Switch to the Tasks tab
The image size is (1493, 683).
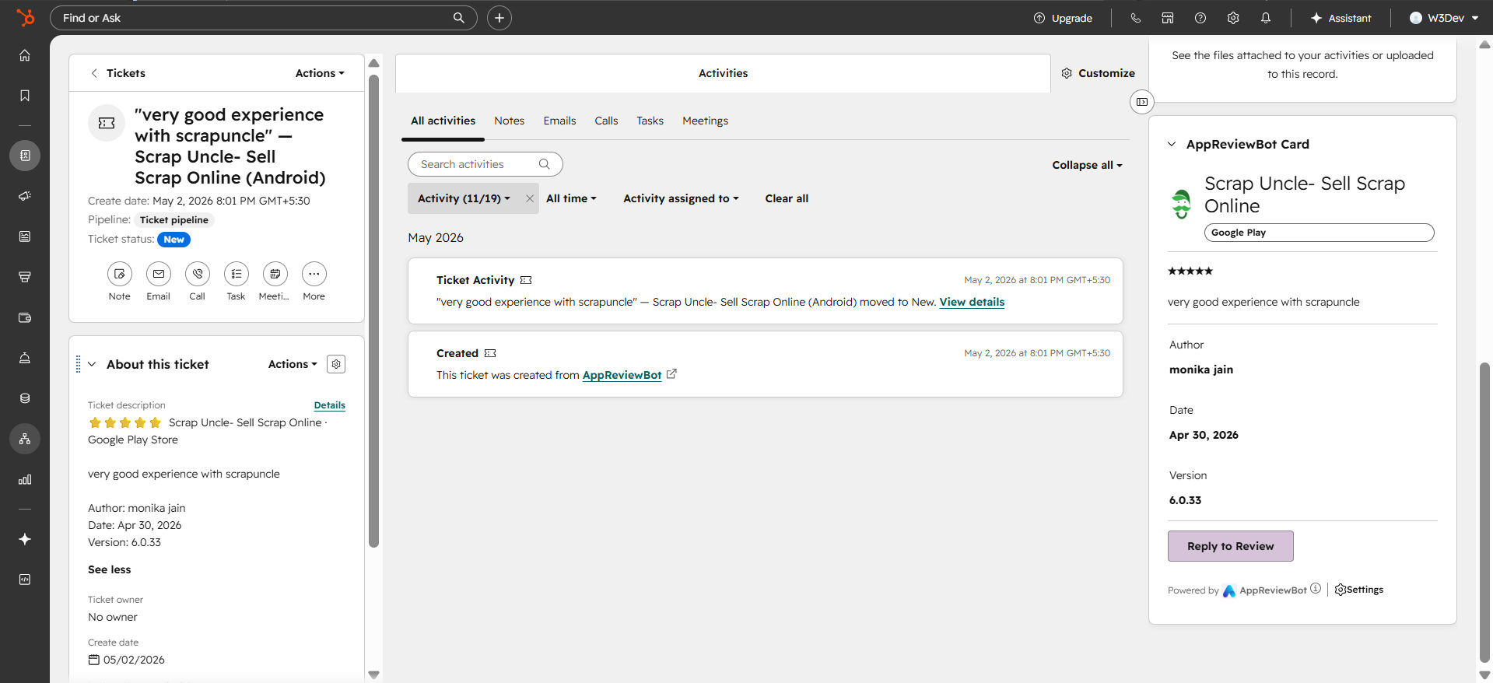650,121
